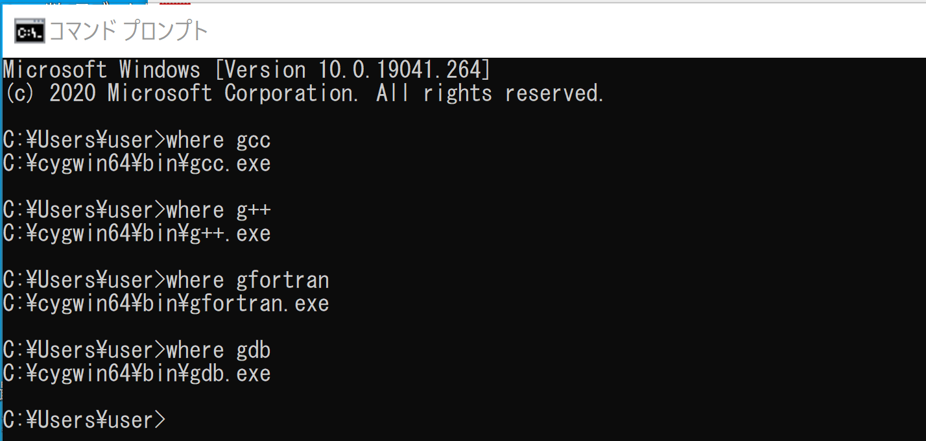
Task: Click the コマンド プロンプト window title text
Action: click(128, 31)
